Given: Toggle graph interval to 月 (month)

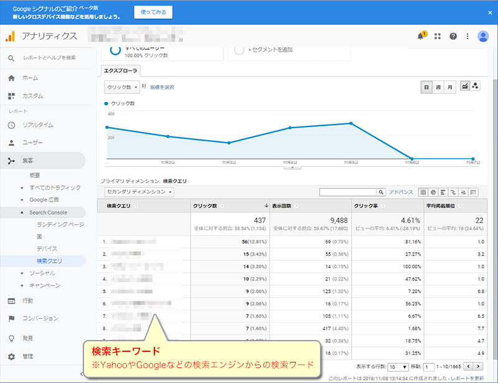Looking at the screenshot, I should pyautogui.click(x=450, y=87).
